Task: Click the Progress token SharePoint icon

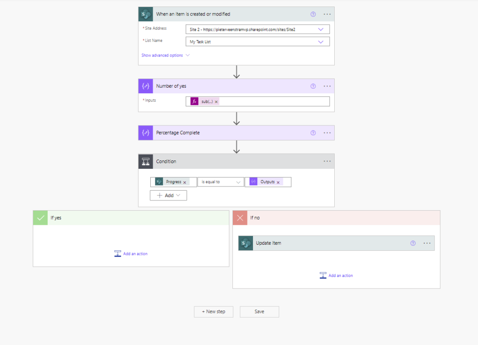Action: pyautogui.click(x=159, y=182)
